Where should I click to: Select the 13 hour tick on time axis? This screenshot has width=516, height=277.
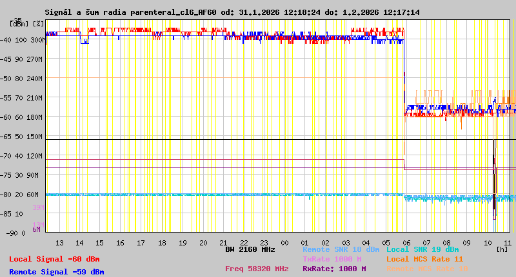[x=59, y=242]
